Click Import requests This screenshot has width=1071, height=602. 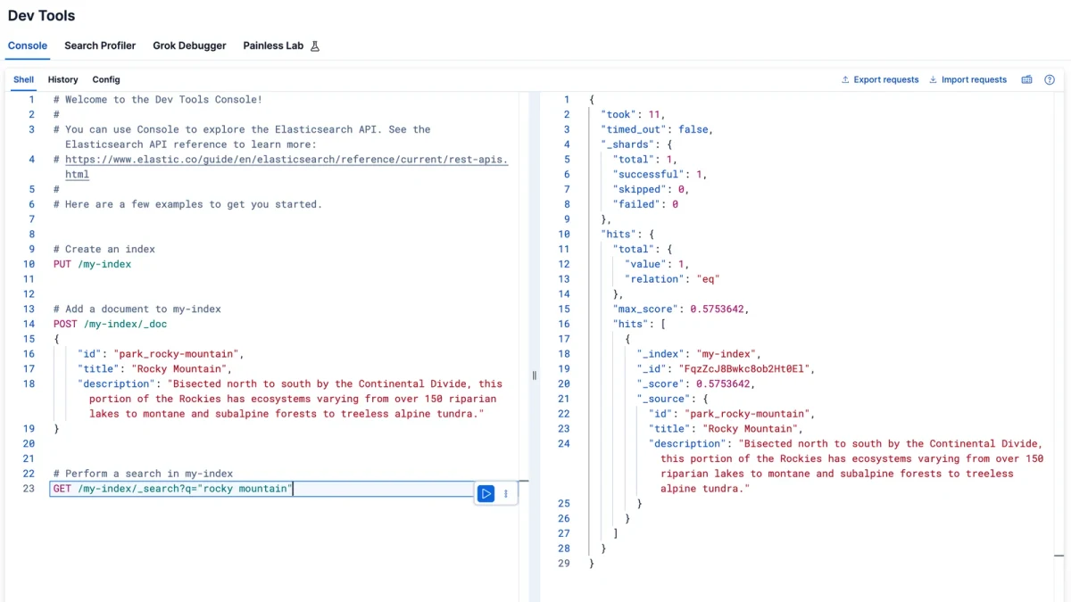967,79
